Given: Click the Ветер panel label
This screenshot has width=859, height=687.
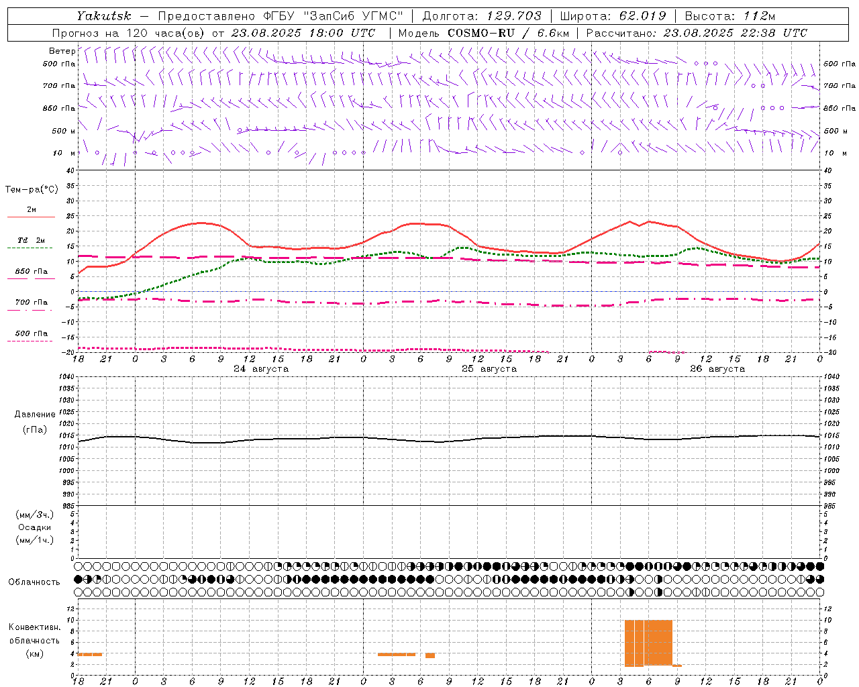Looking at the screenshot, I should point(62,50).
